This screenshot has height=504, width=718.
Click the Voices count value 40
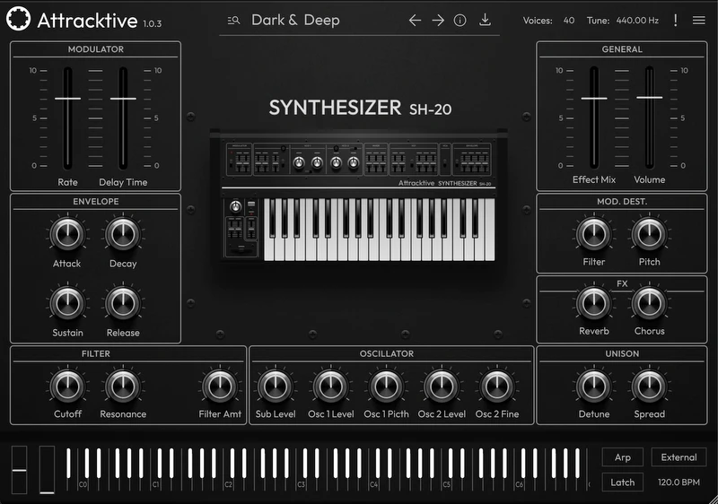569,21
